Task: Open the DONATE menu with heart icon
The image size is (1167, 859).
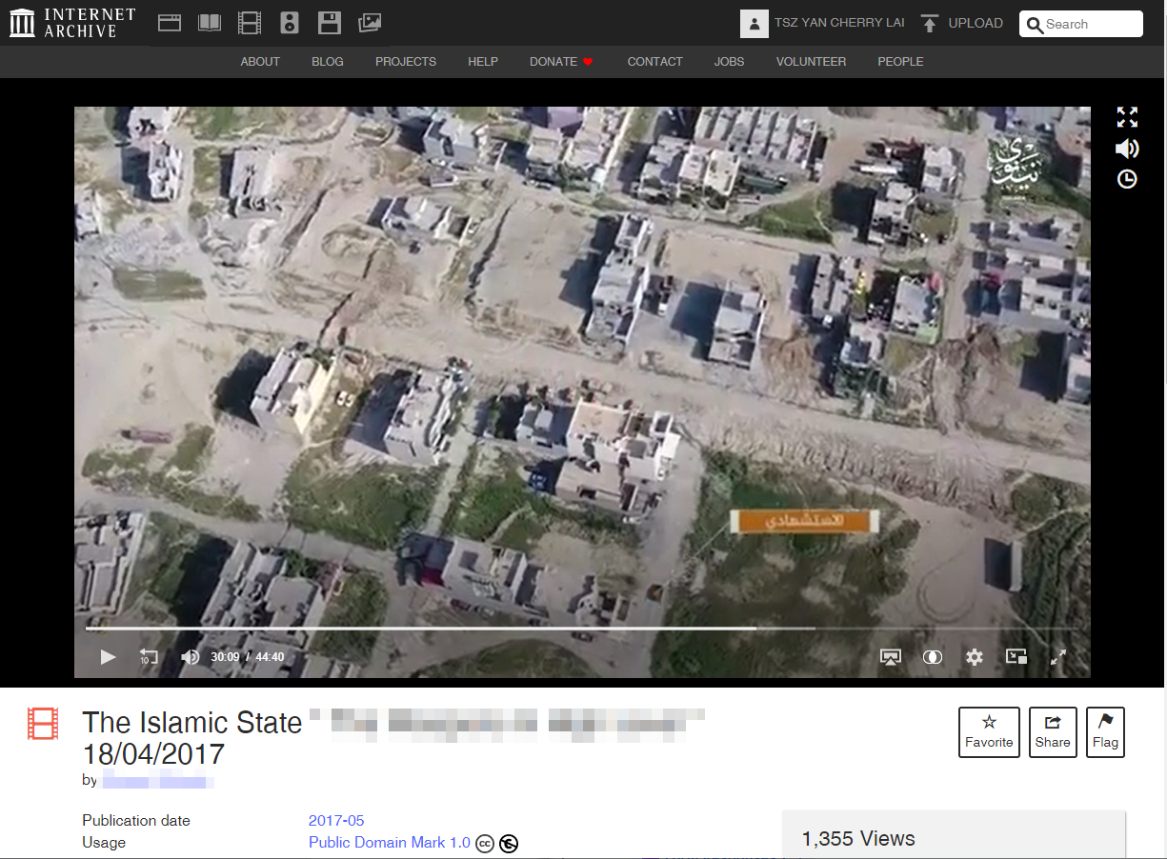Action: (561, 61)
